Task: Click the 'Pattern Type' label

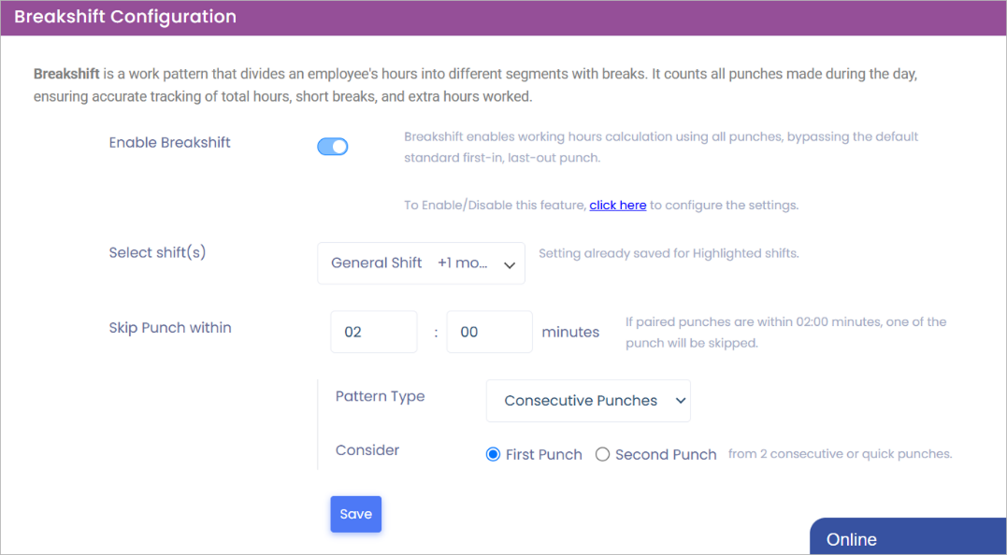Action: pyautogui.click(x=380, y=396)
